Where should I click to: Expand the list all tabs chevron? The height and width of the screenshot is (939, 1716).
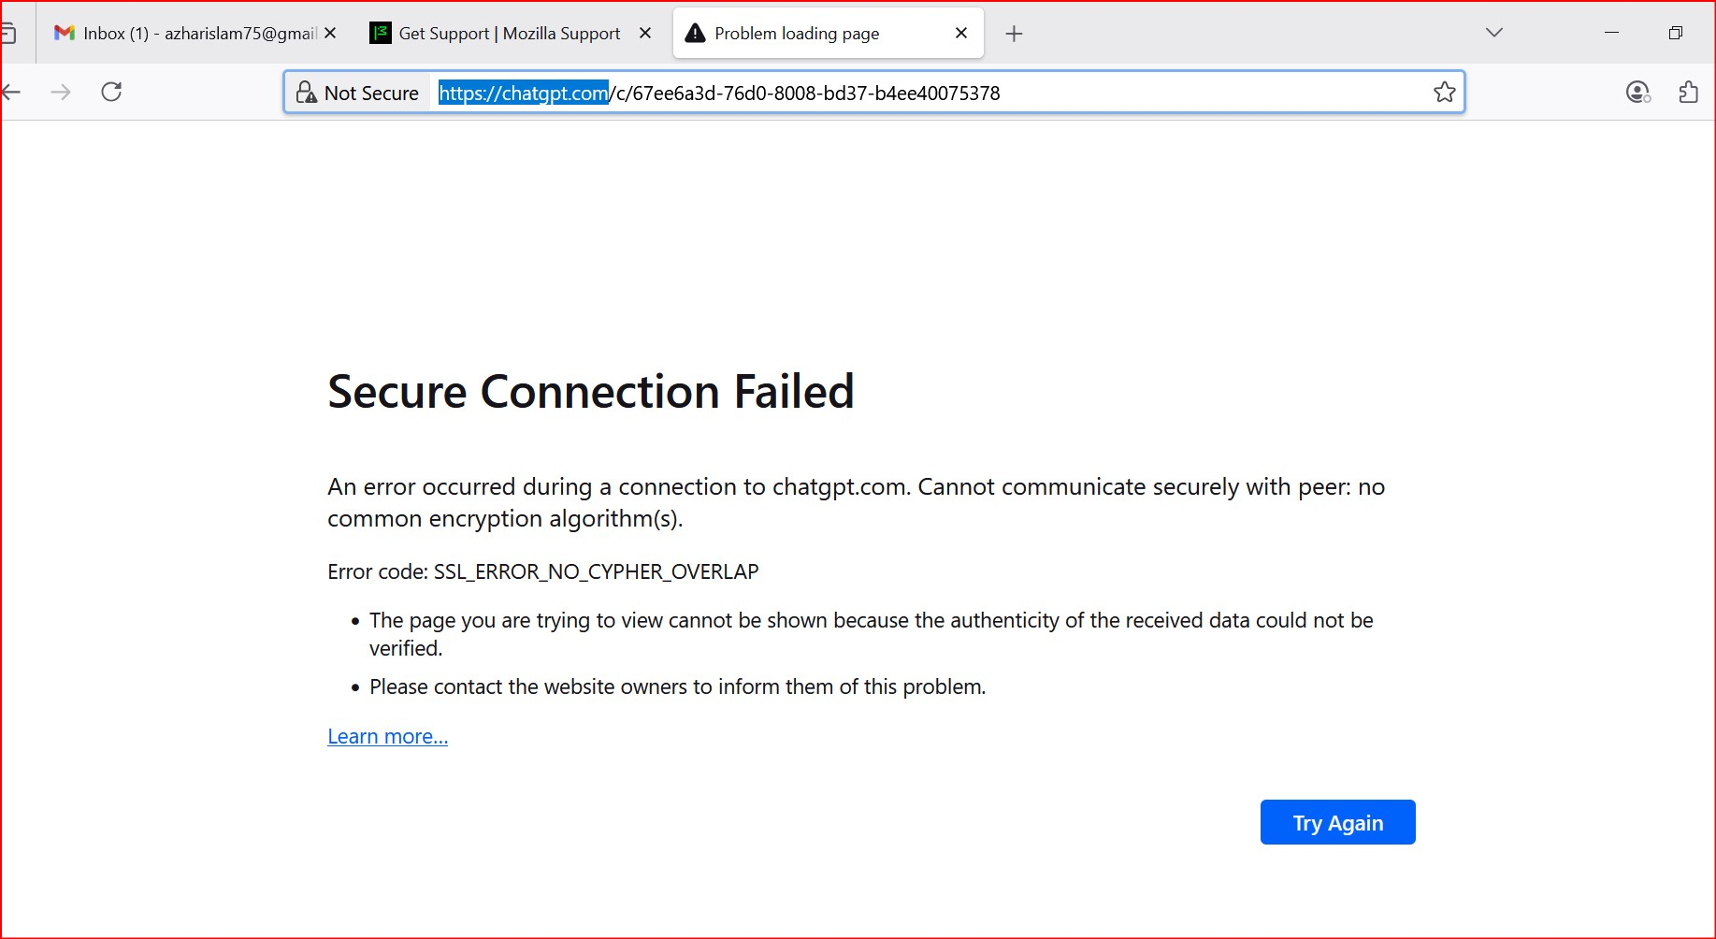(x=1493, y=33)
